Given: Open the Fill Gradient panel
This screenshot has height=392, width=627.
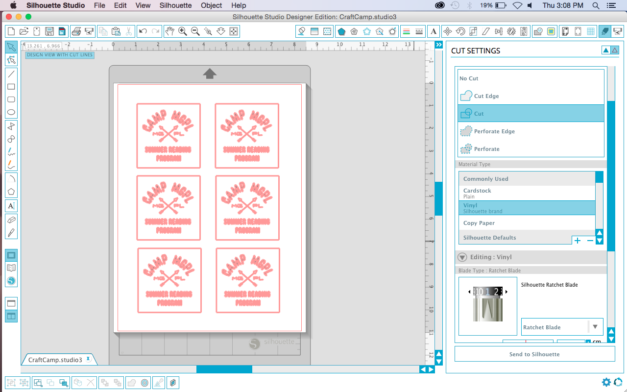Looking at the screenshot, I should click(314, 31).
